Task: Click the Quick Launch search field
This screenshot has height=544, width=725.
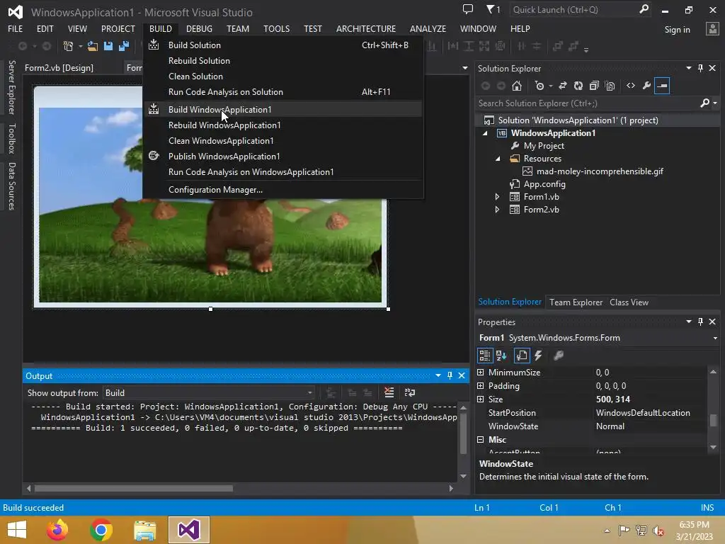Action: tap(573, 10)
